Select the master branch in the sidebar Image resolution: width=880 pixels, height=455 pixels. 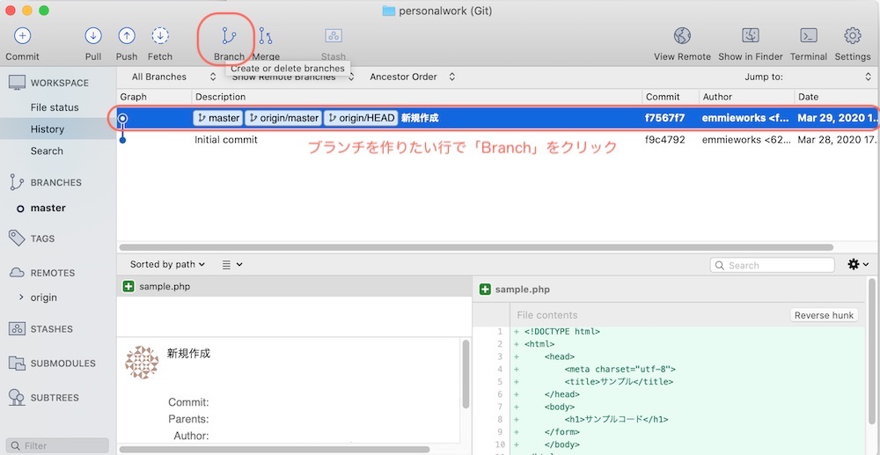(48, 208)
